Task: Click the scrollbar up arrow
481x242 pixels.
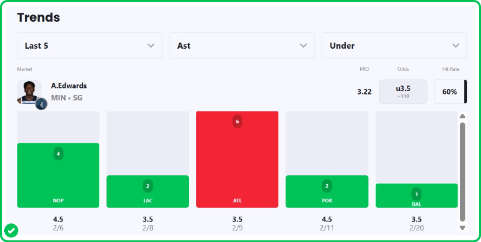Action: [x=462, y=116]
